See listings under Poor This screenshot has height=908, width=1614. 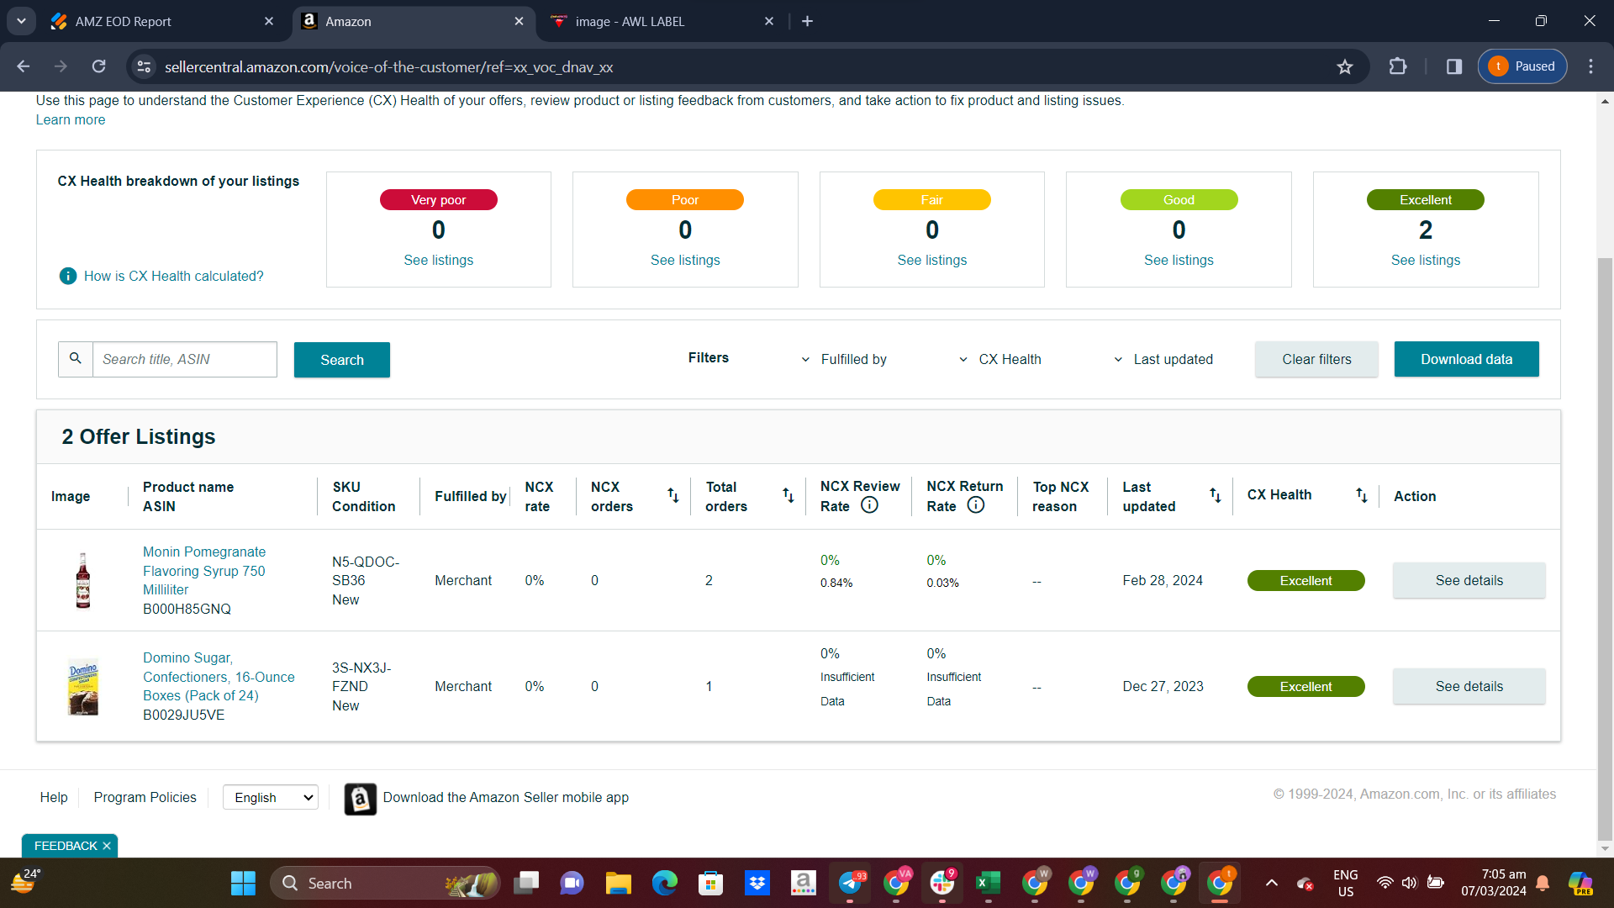pyautogui.click(x=685, y=260)
